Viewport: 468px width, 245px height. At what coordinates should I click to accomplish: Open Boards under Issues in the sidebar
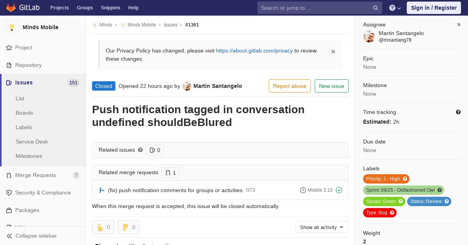pyautogui.click(x=24, y=113)
